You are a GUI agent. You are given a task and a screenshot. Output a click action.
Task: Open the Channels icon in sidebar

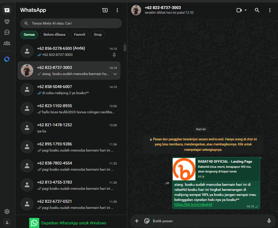click(x=7, y=32)
